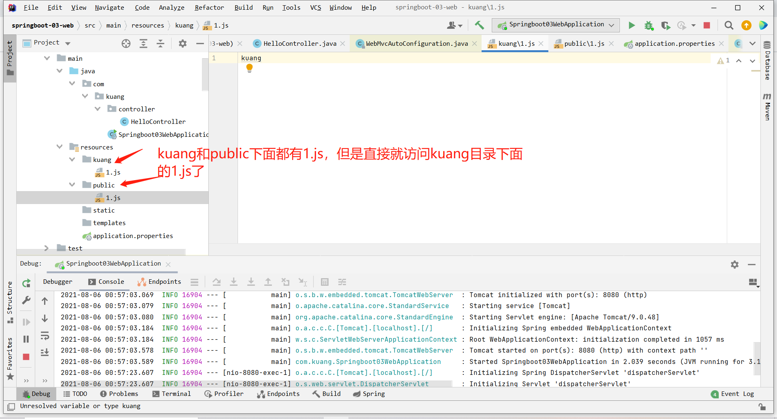Viewport: 777px width, 419px height.
Task: Collapse the resources folder node
Action: tap(59, 147)
